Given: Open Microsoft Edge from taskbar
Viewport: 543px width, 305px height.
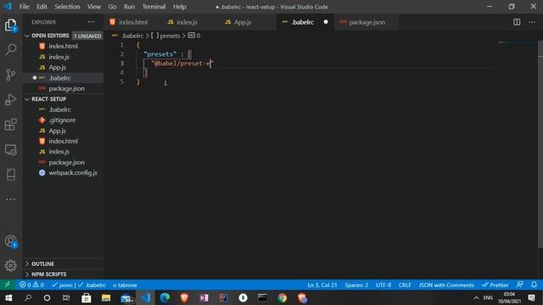Looking at the screenshot, I should 165,297.
